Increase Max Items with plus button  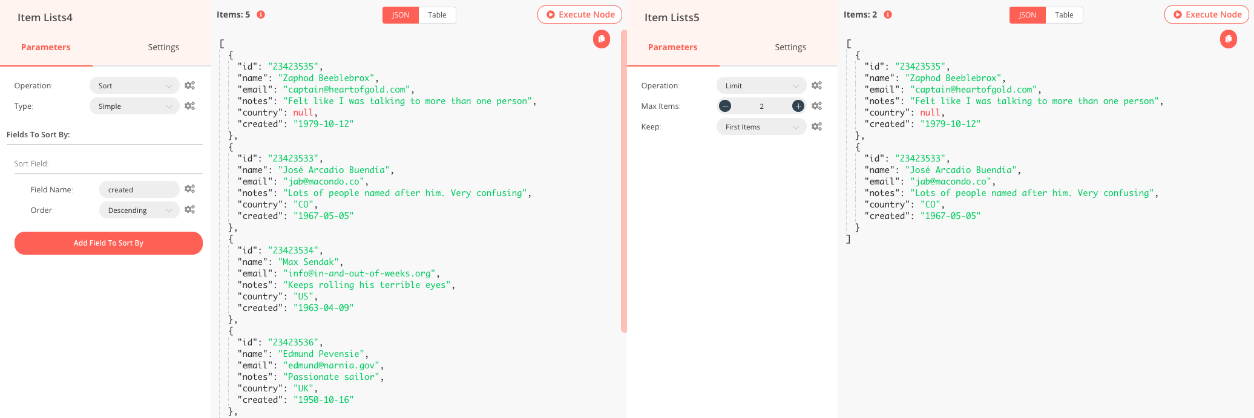[798, 106]
